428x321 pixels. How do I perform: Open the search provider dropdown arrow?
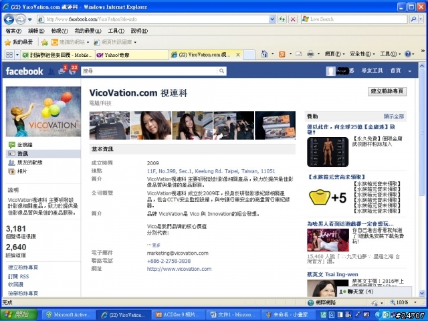click(421, 19)
